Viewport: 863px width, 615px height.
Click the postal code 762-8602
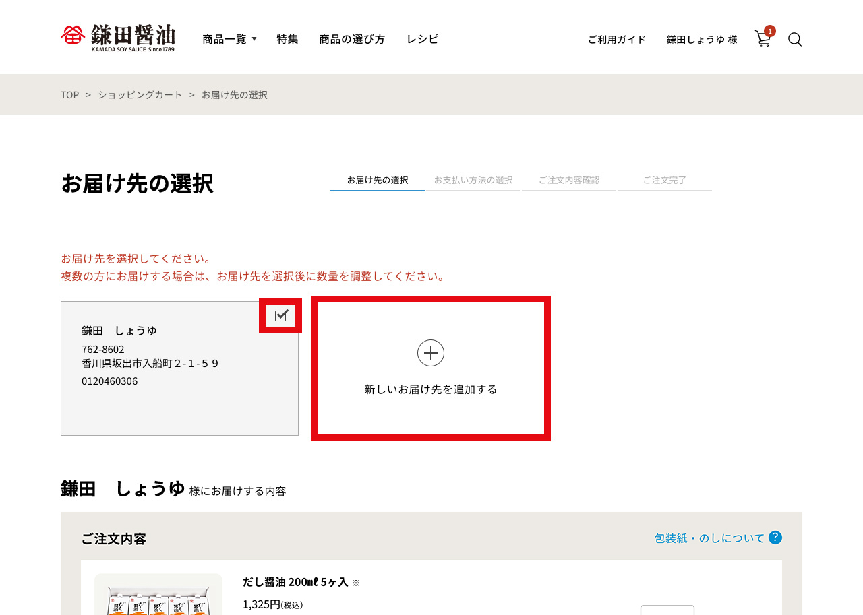coord(103,350)
